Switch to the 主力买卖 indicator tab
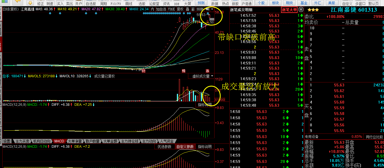The height and width of the screenshot is (168, 384). [x=22, y=141]
